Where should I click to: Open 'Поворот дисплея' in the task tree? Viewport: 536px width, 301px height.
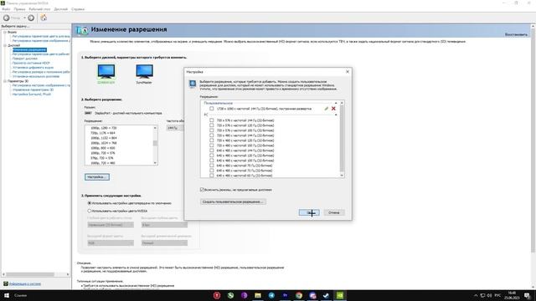[x=25, y=59]
